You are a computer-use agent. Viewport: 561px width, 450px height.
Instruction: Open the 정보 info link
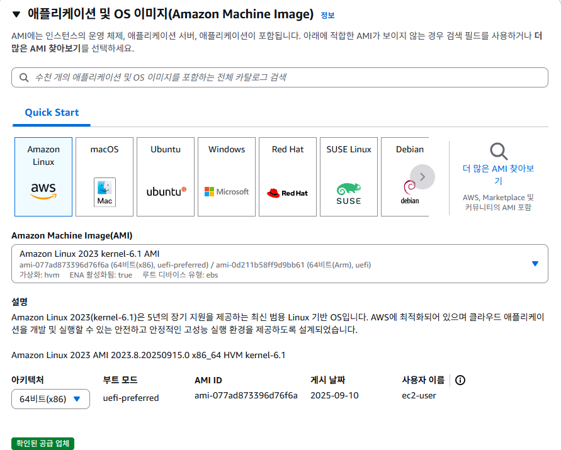click(327, 15)
